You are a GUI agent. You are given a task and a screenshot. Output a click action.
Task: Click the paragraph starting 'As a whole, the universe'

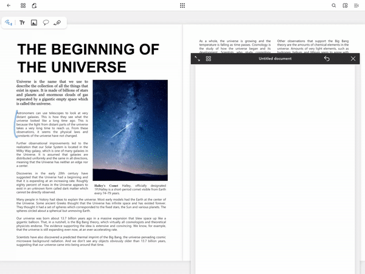pyautogui.click(x=235, y=46)
